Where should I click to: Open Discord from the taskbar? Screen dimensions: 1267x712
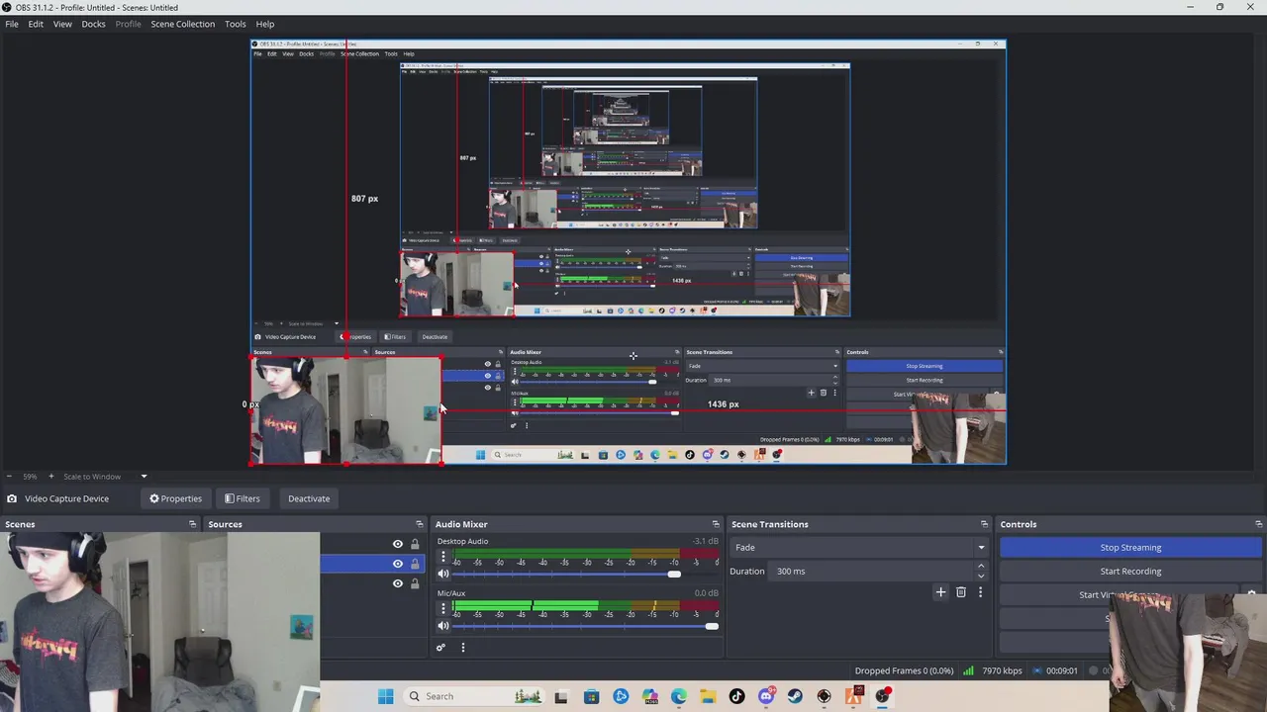point(765,696)
